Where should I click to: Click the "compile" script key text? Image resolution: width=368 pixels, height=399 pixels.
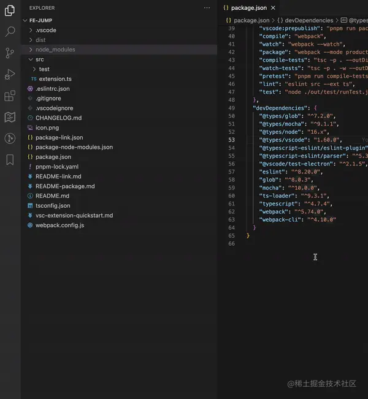coord(274,36)
